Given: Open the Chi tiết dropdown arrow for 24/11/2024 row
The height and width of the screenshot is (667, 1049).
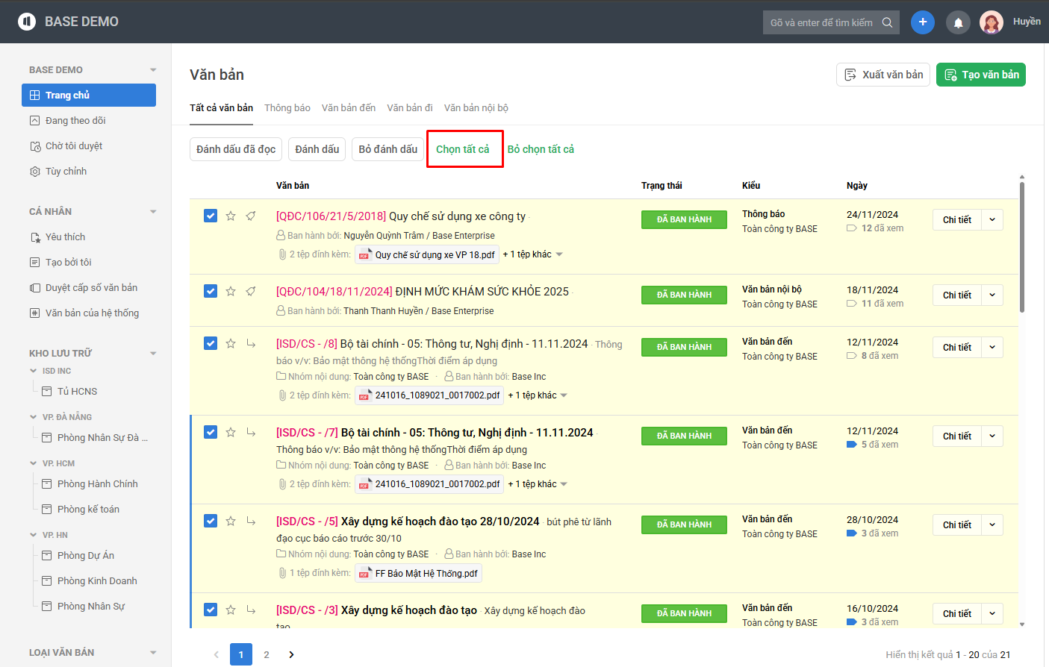Looking at the screenshot, I should tap(992, 219).
